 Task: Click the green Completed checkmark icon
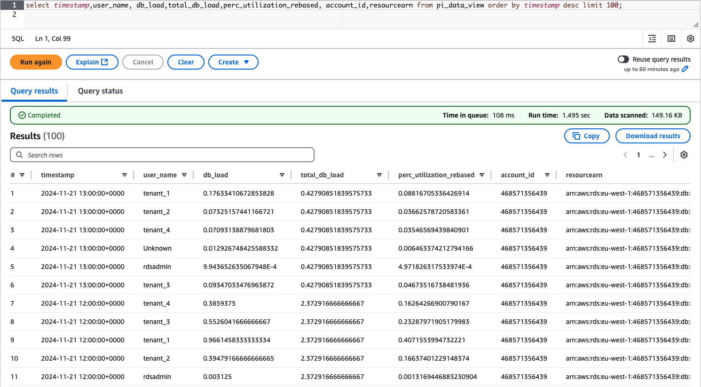[22, 115]
